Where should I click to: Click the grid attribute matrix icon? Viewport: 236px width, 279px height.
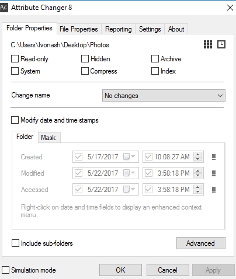(208, 44)
